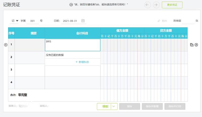Click the 保存并打印 button

[x=175, y=106]
